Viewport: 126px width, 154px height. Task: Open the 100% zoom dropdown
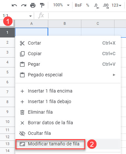tap(61, 5)
